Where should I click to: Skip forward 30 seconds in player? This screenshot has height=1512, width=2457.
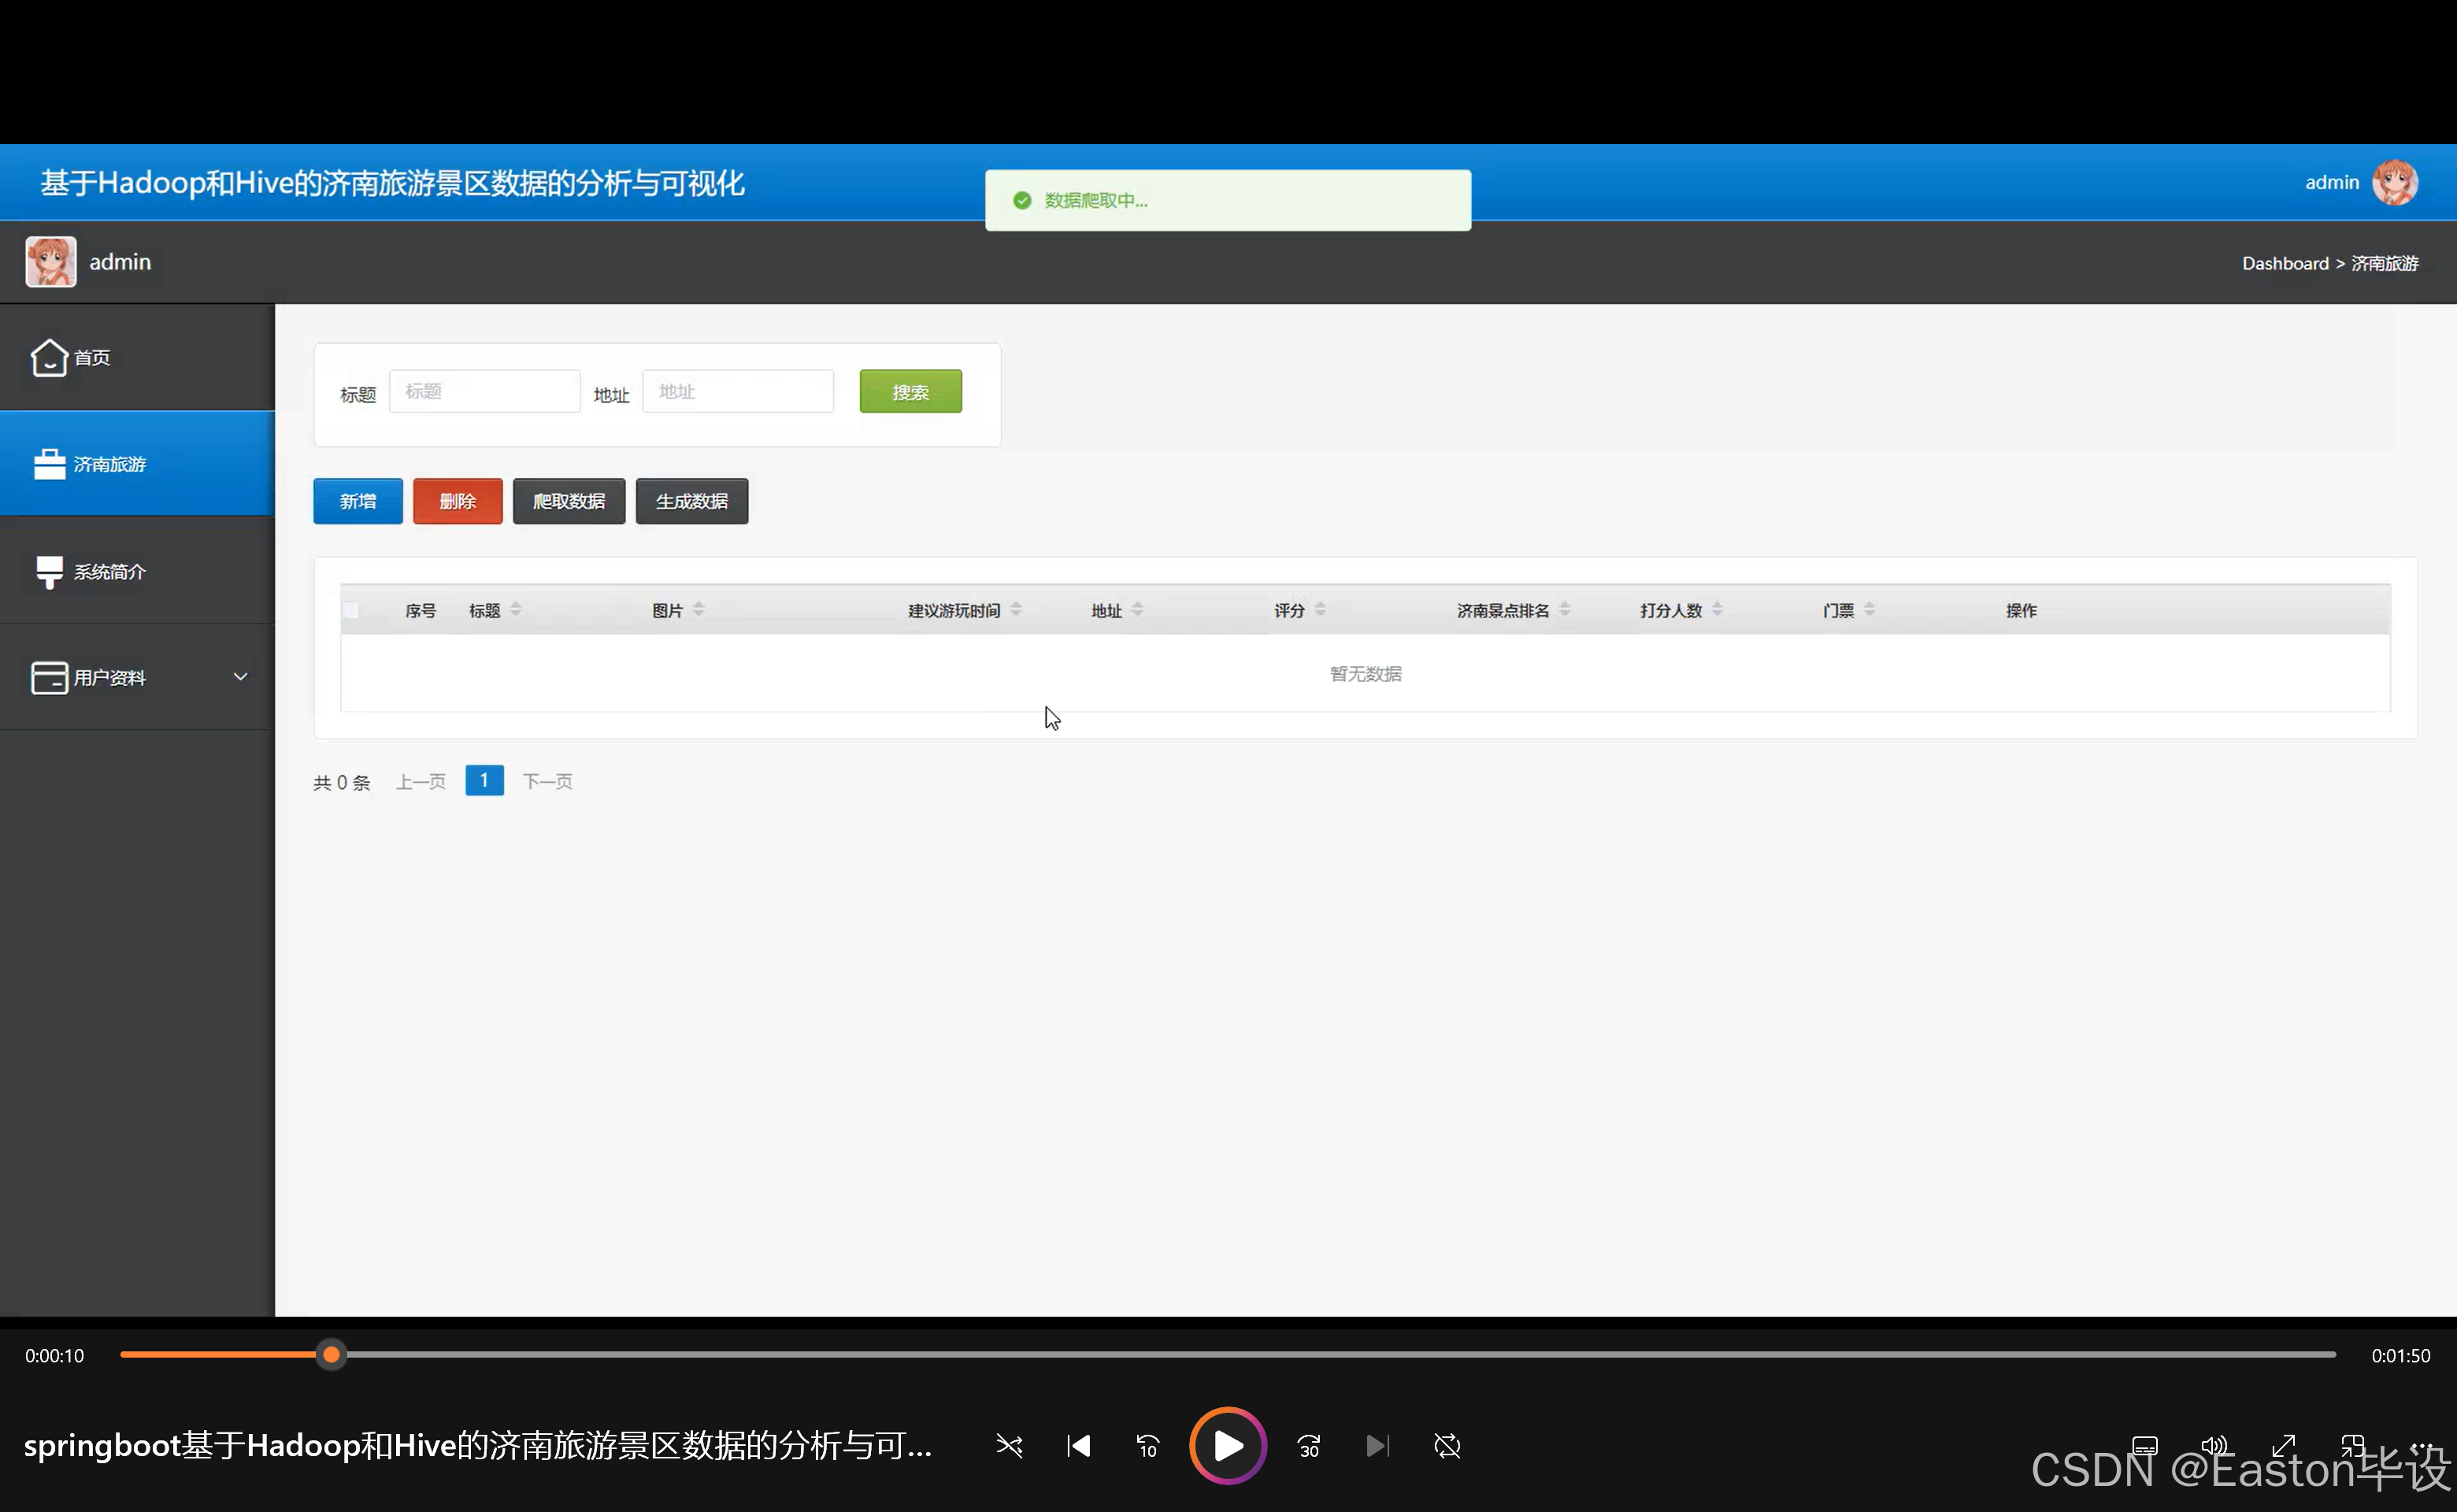1309,1446
